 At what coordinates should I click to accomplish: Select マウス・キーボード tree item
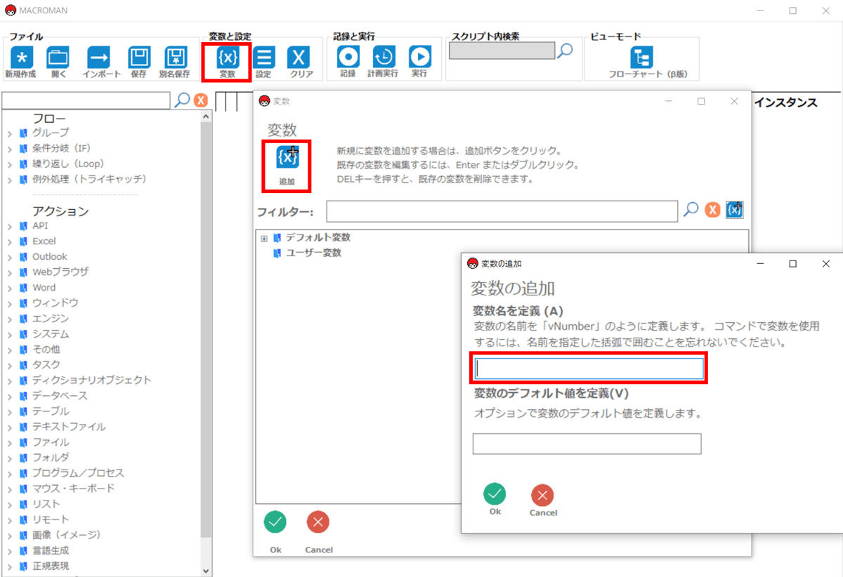pyautogui.click(x=73, y=489)
